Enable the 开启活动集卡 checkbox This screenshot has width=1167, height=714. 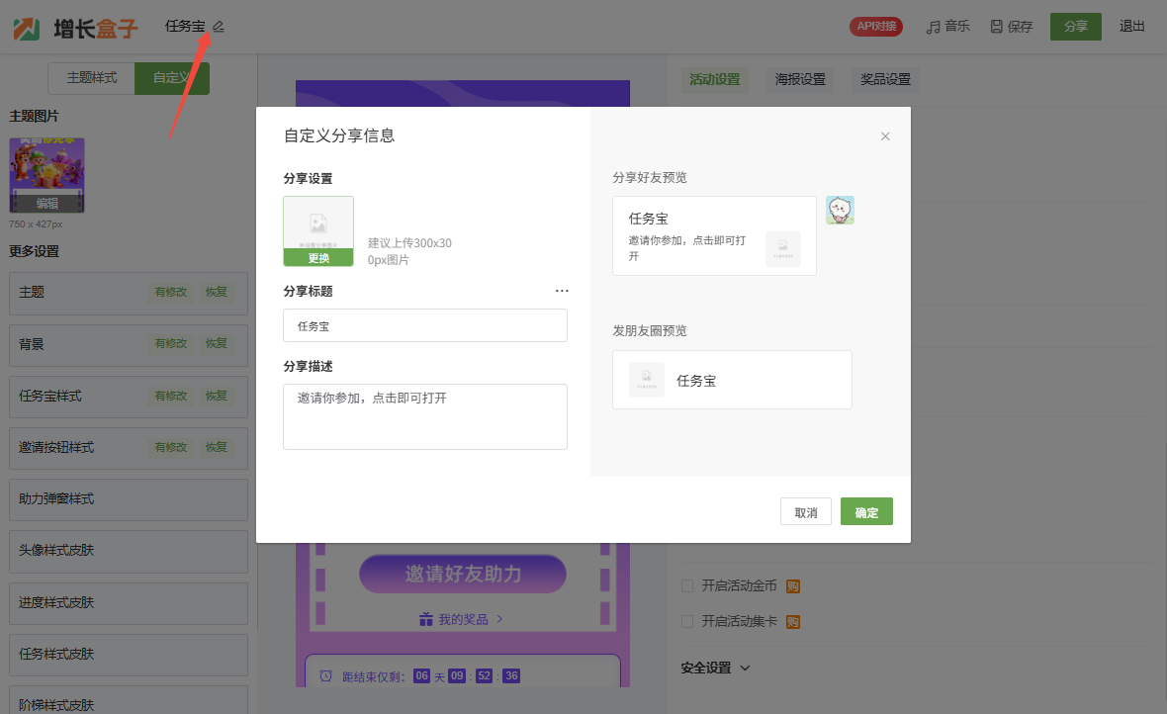click(687, 622)
